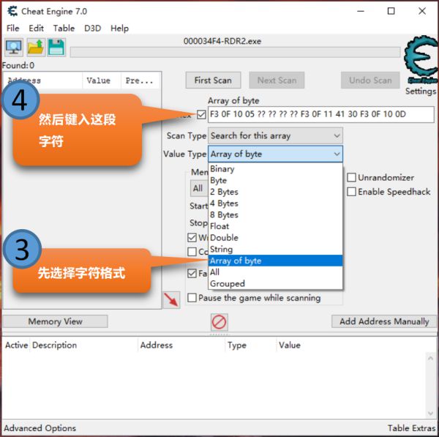Enable the Unrandomizer checkbox
439x437 pixels.
click(x=352, y=178)
